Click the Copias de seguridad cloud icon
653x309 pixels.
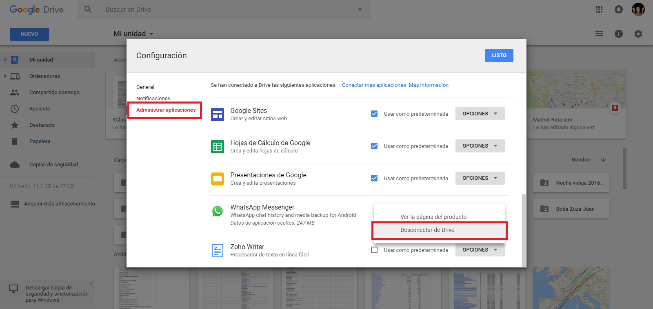click(x=15, y=165)
